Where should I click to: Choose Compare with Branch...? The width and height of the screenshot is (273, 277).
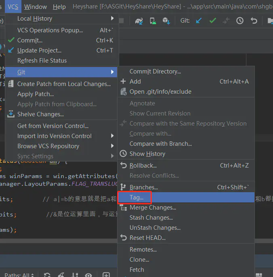[x=186, y=144]
